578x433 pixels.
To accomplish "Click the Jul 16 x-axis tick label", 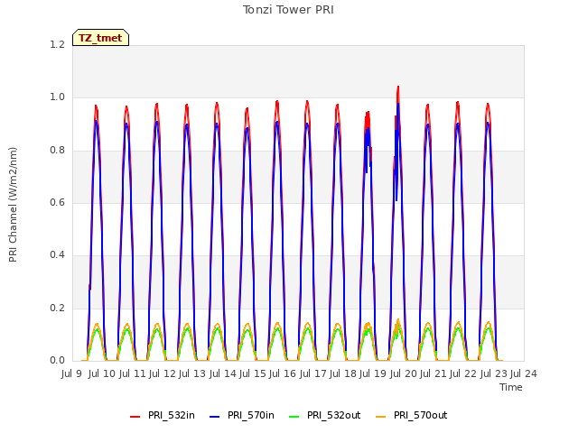I will tap(283, 373).
